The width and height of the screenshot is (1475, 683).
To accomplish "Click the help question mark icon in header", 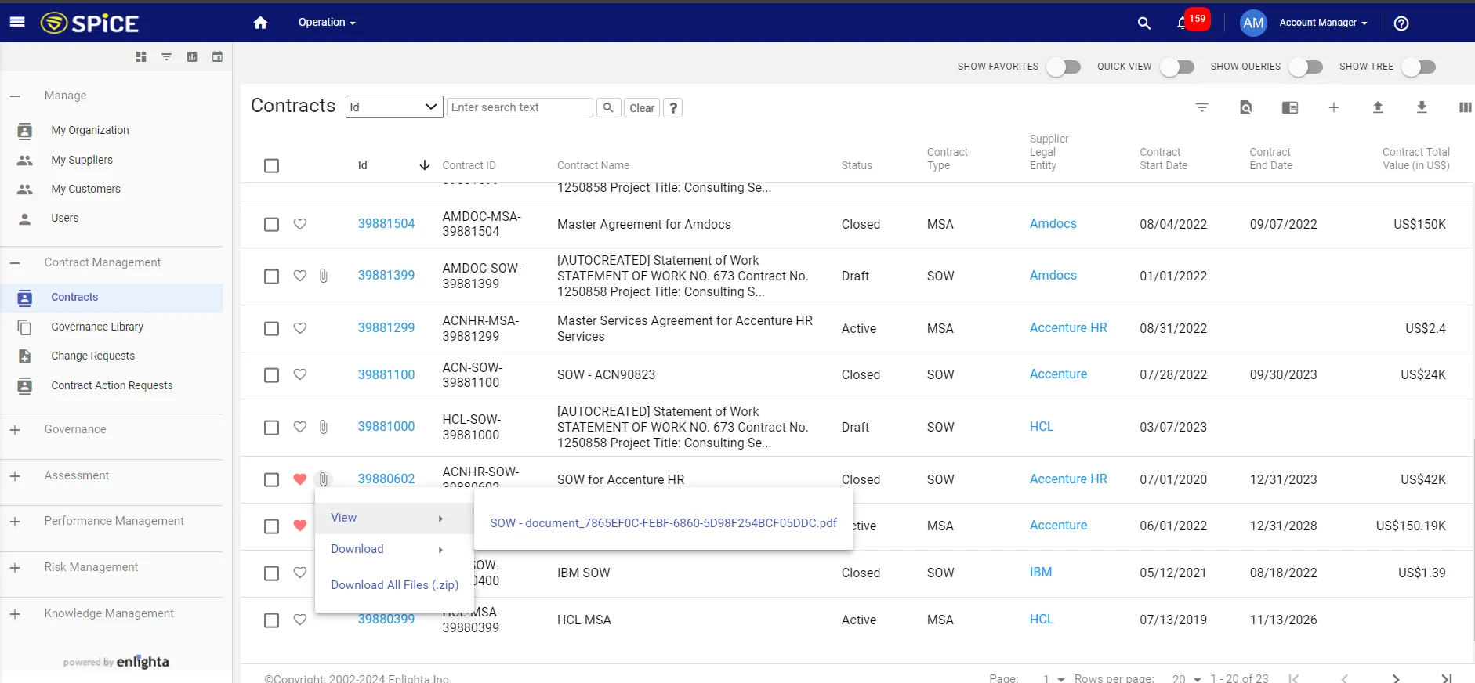I will tap(1401, 23).
